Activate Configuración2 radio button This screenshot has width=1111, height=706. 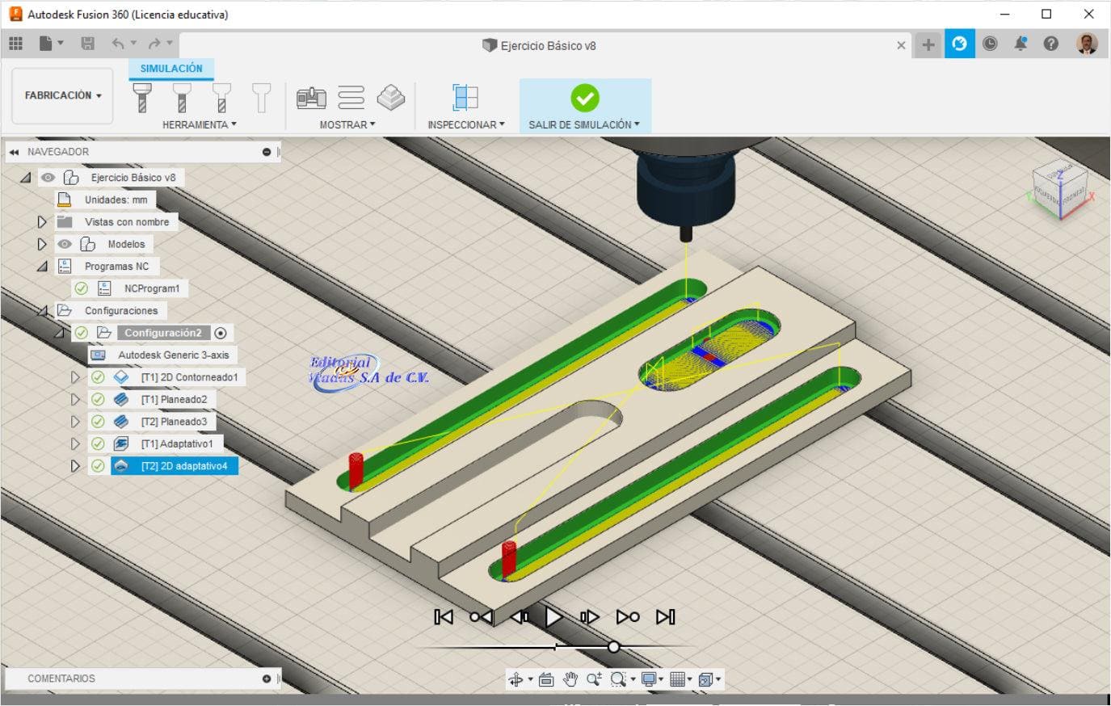pyautogui.click(x=221, y=333)
